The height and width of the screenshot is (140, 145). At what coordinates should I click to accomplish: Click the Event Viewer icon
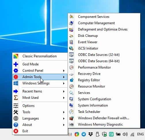point(71,42)
